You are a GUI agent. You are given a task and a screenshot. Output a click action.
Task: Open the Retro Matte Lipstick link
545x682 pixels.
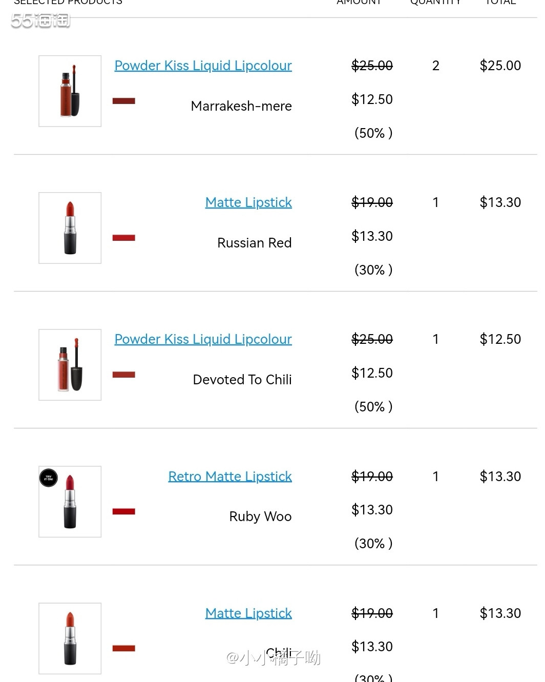tap(230, 477)
